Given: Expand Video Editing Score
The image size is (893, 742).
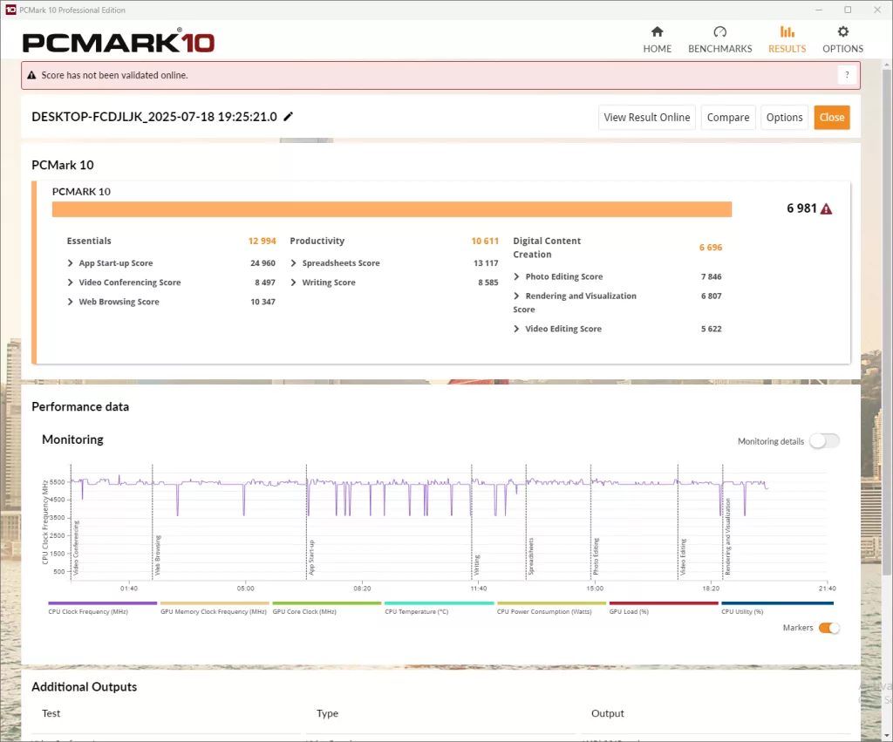Looking at the screenshot, I should pyautogui.click(x=516, y=329).
